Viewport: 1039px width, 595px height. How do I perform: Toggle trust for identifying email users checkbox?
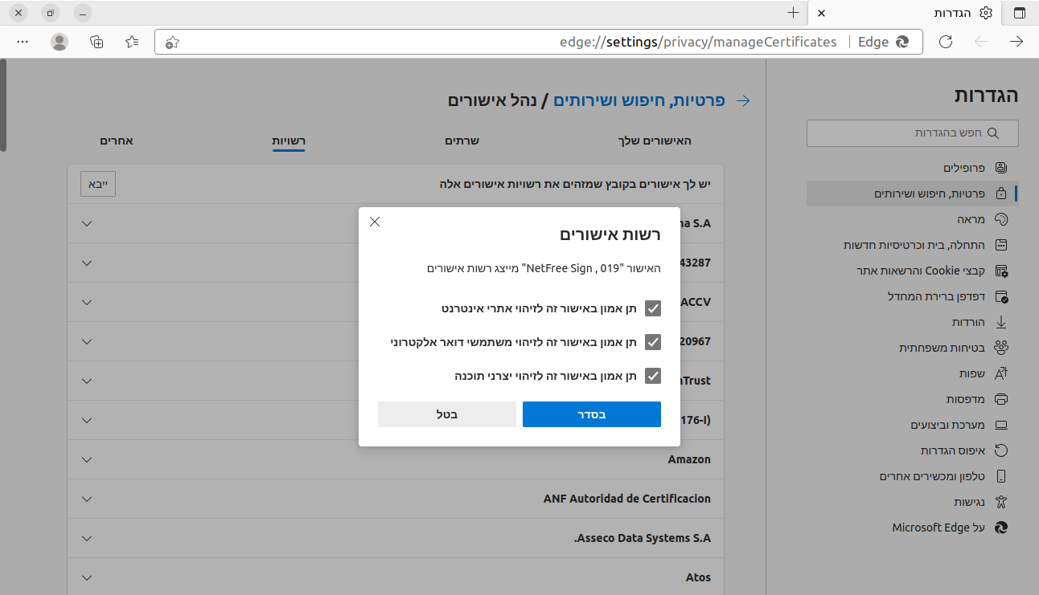[x=653, y=342]
